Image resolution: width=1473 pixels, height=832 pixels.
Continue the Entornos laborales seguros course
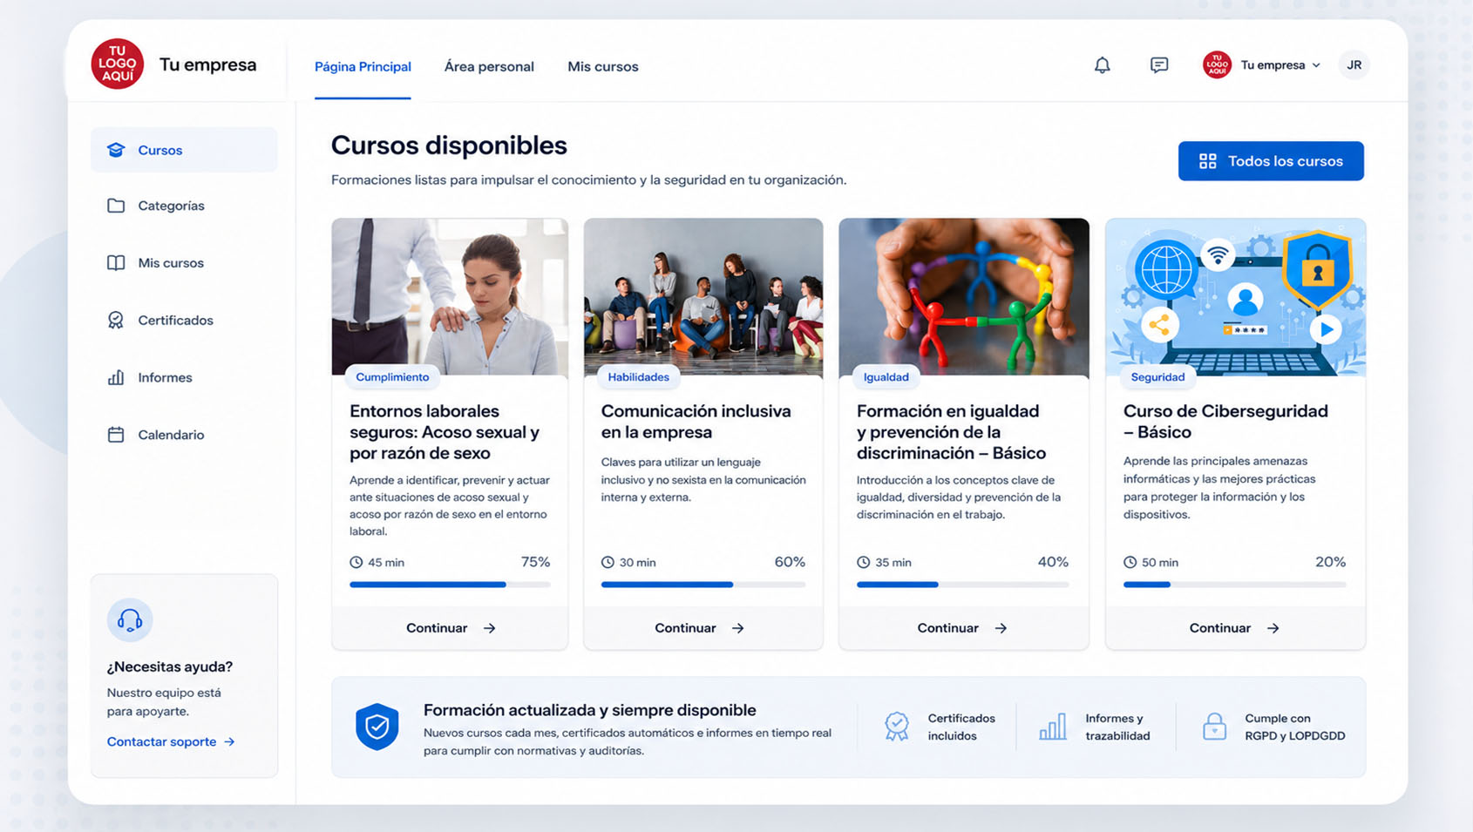450,628
